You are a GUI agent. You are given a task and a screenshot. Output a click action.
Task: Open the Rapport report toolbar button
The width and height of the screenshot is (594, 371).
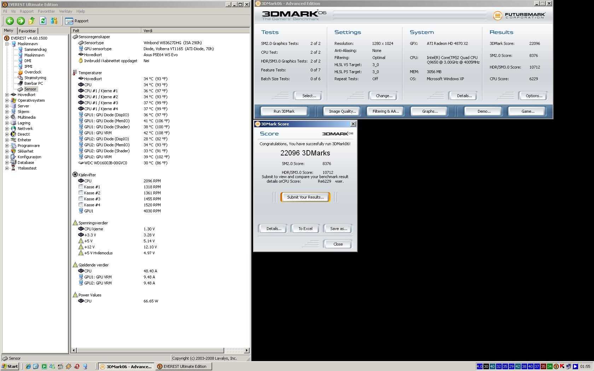click(77, 21)
